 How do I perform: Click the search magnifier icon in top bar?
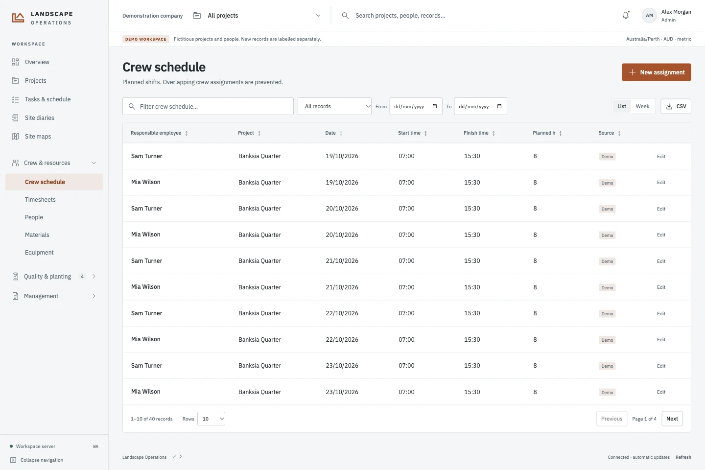345,16
